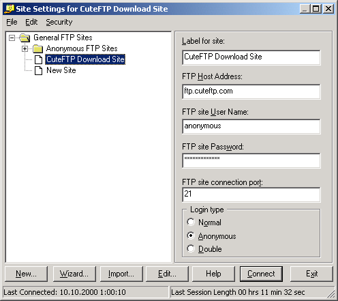Select General FTP Sites in the tree
Viewport: 338px width, 301px height.
click(63, 38)
